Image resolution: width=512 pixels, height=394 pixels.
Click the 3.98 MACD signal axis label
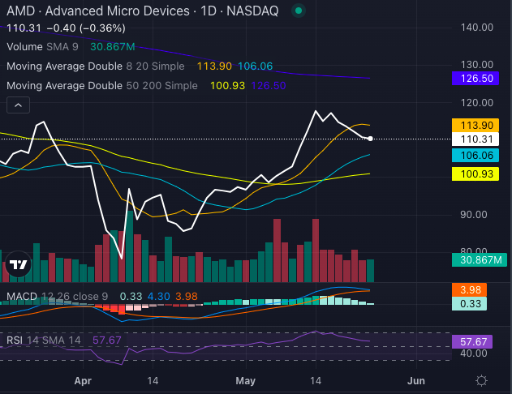(469, 289)
